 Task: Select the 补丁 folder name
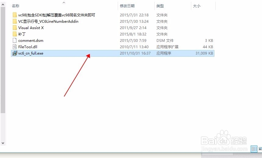(22, 34)
